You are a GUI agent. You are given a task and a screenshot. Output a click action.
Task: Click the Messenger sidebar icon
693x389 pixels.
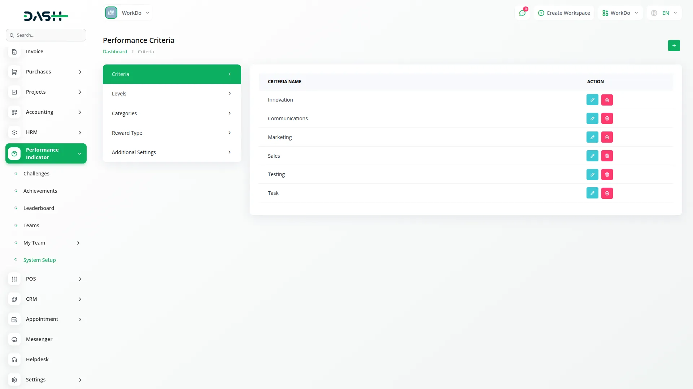tap(14, 339)
